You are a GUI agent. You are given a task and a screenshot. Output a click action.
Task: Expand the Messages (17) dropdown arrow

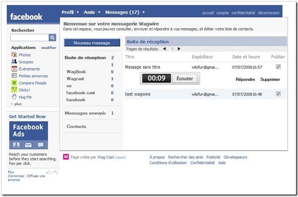[143, 12]
